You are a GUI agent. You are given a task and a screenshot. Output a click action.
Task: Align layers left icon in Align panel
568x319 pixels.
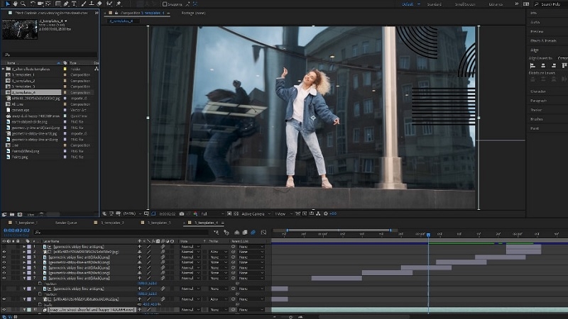tap(532, 65)
